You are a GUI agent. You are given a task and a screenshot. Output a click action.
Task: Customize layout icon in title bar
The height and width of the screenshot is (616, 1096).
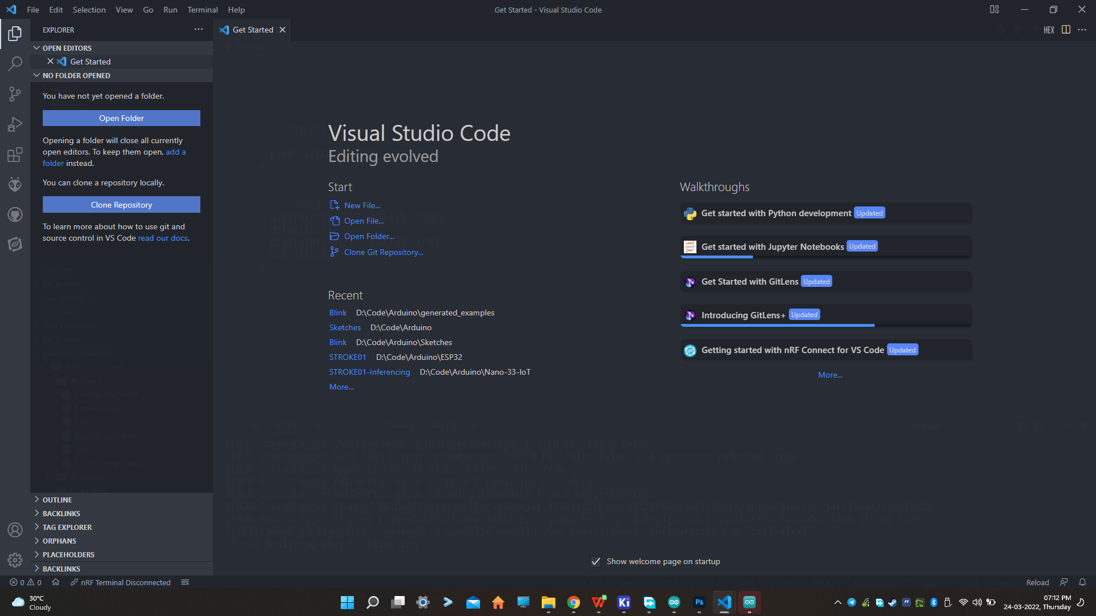994,9
